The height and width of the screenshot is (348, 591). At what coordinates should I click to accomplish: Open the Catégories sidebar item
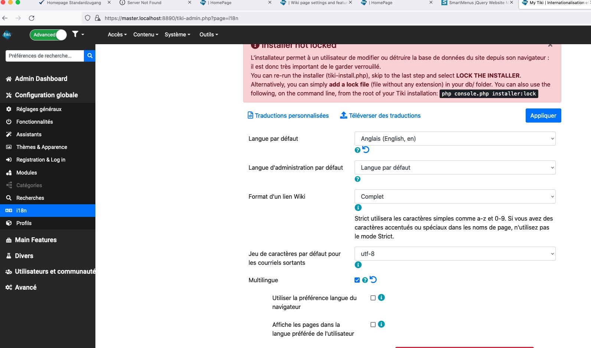click(29, 185)
